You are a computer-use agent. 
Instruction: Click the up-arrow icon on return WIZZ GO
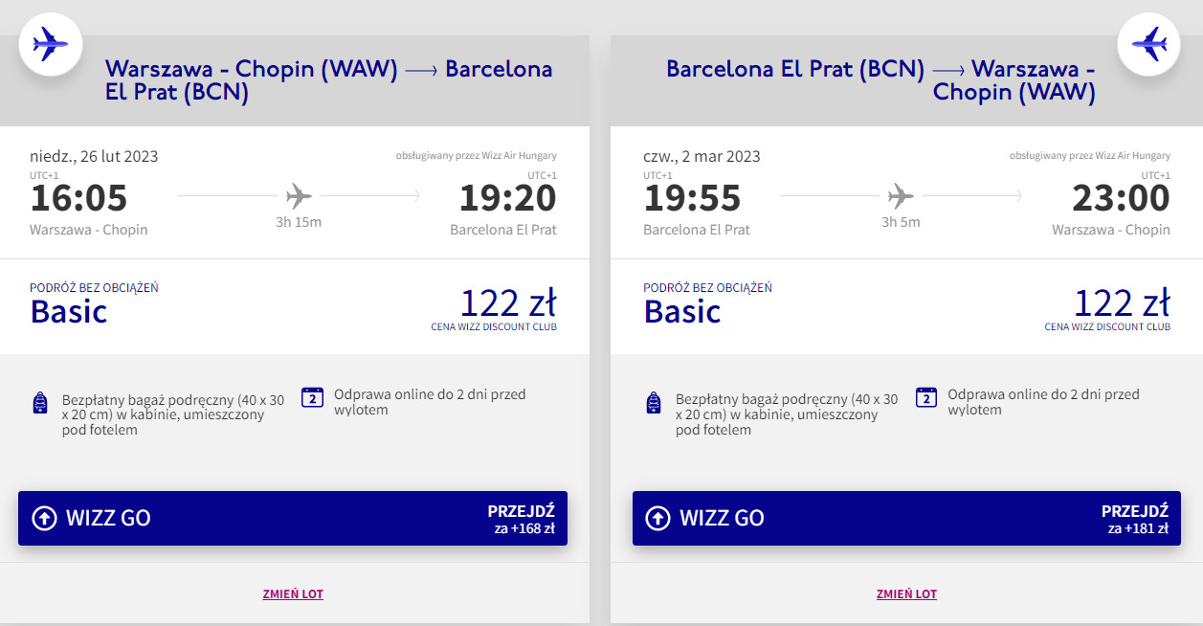click(658, 519)
